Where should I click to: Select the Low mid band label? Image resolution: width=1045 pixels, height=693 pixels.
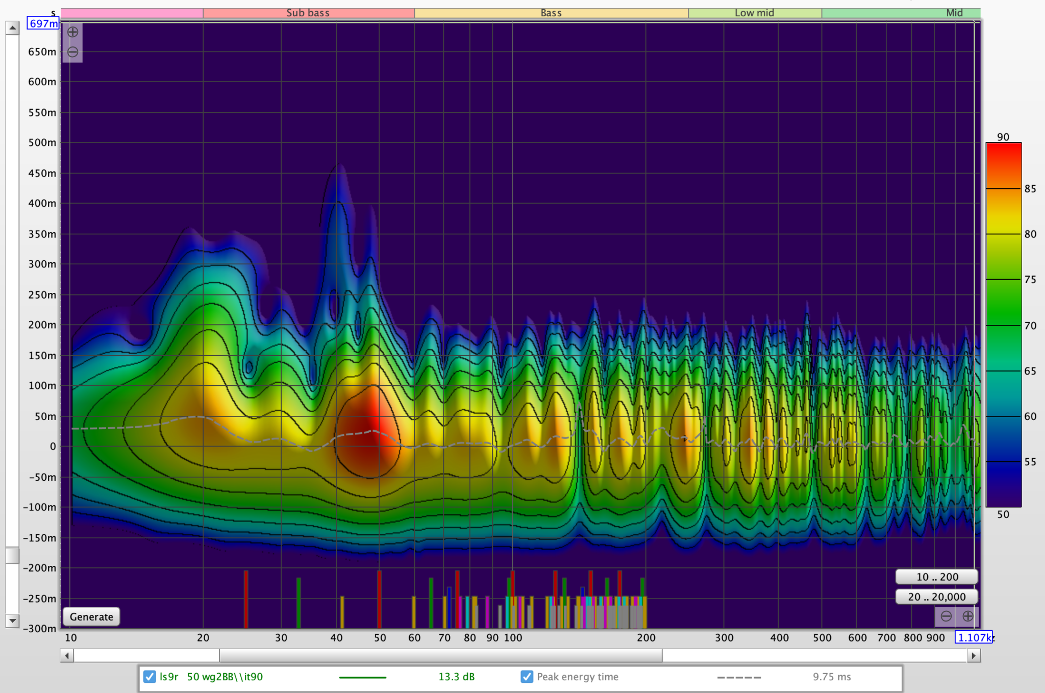tap(754, 12)
